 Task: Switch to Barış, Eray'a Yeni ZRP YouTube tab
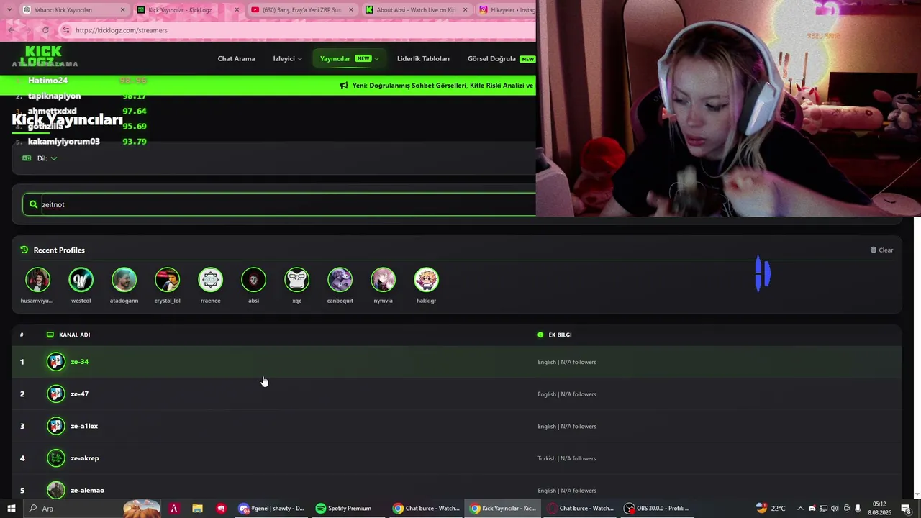click(x=302, y=10)
